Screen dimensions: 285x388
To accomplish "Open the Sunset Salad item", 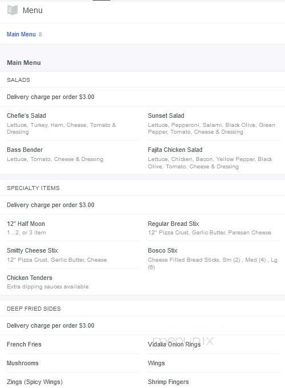I will point(166,115).
